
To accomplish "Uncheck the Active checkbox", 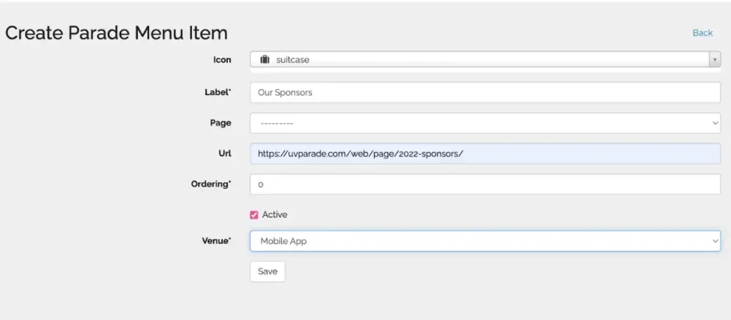I will point(254,214).
